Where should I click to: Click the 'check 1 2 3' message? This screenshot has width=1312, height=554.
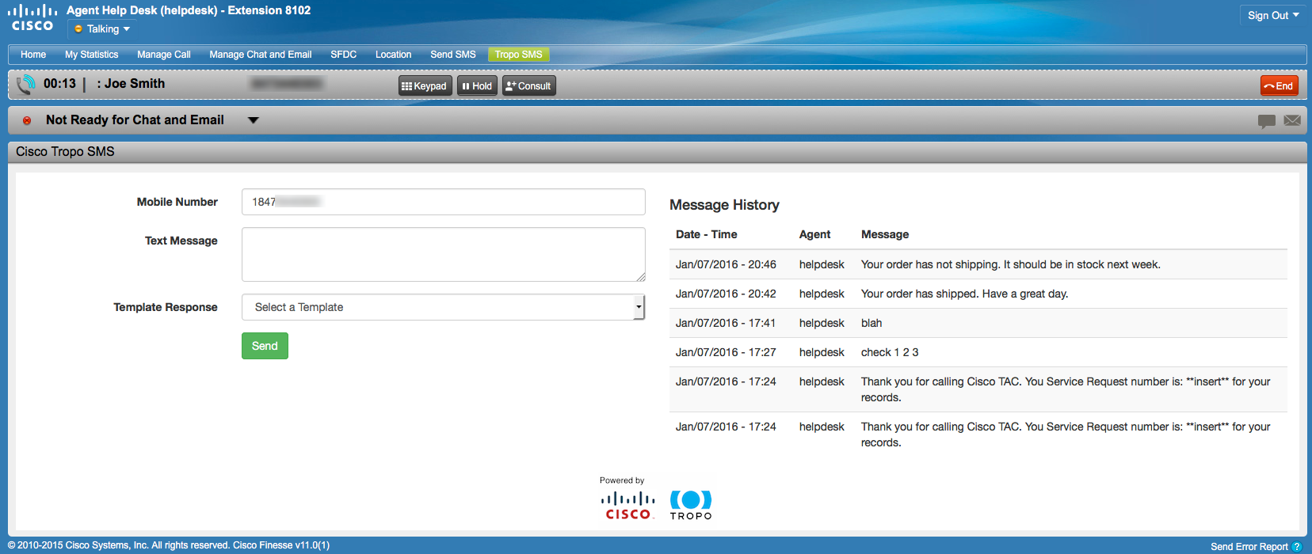pos(890,352)
